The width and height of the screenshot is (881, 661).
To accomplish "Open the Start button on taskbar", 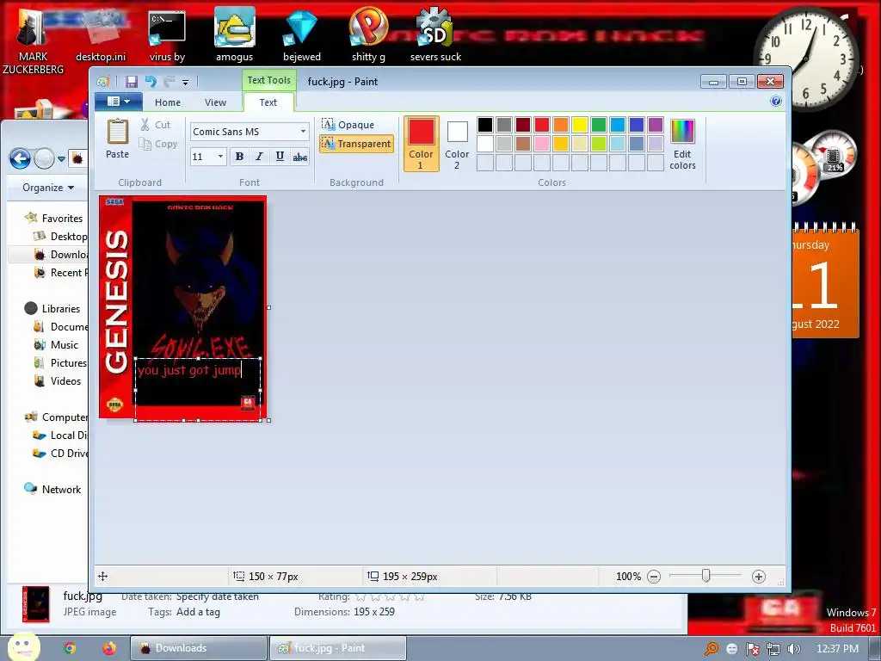I will (x=23, y=647).
